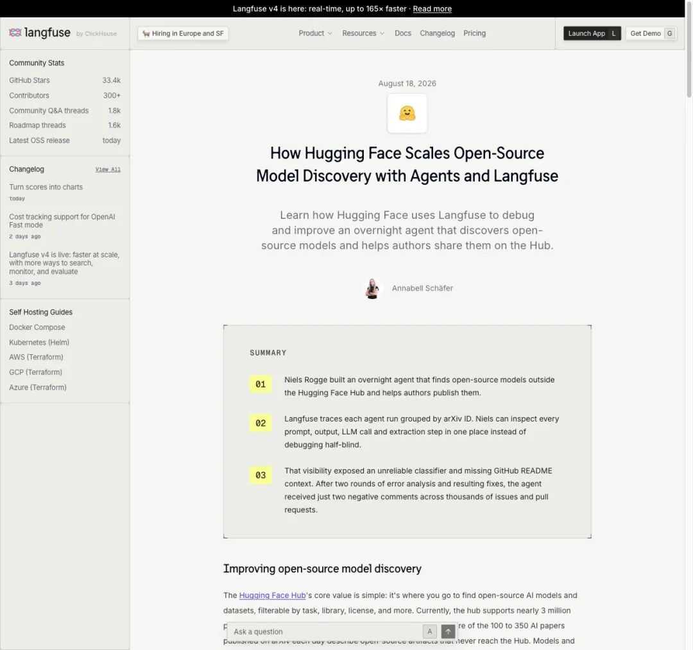
Task: Click the Langfuse logo icon
Action: 15,33
